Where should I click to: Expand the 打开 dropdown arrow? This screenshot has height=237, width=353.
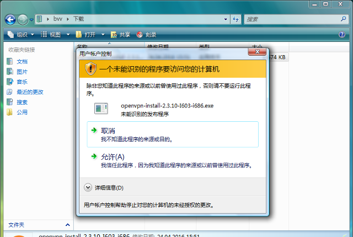(x=103, y=35)
